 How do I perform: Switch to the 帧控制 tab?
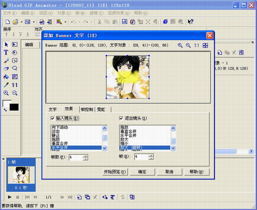(x=87, y=109)
